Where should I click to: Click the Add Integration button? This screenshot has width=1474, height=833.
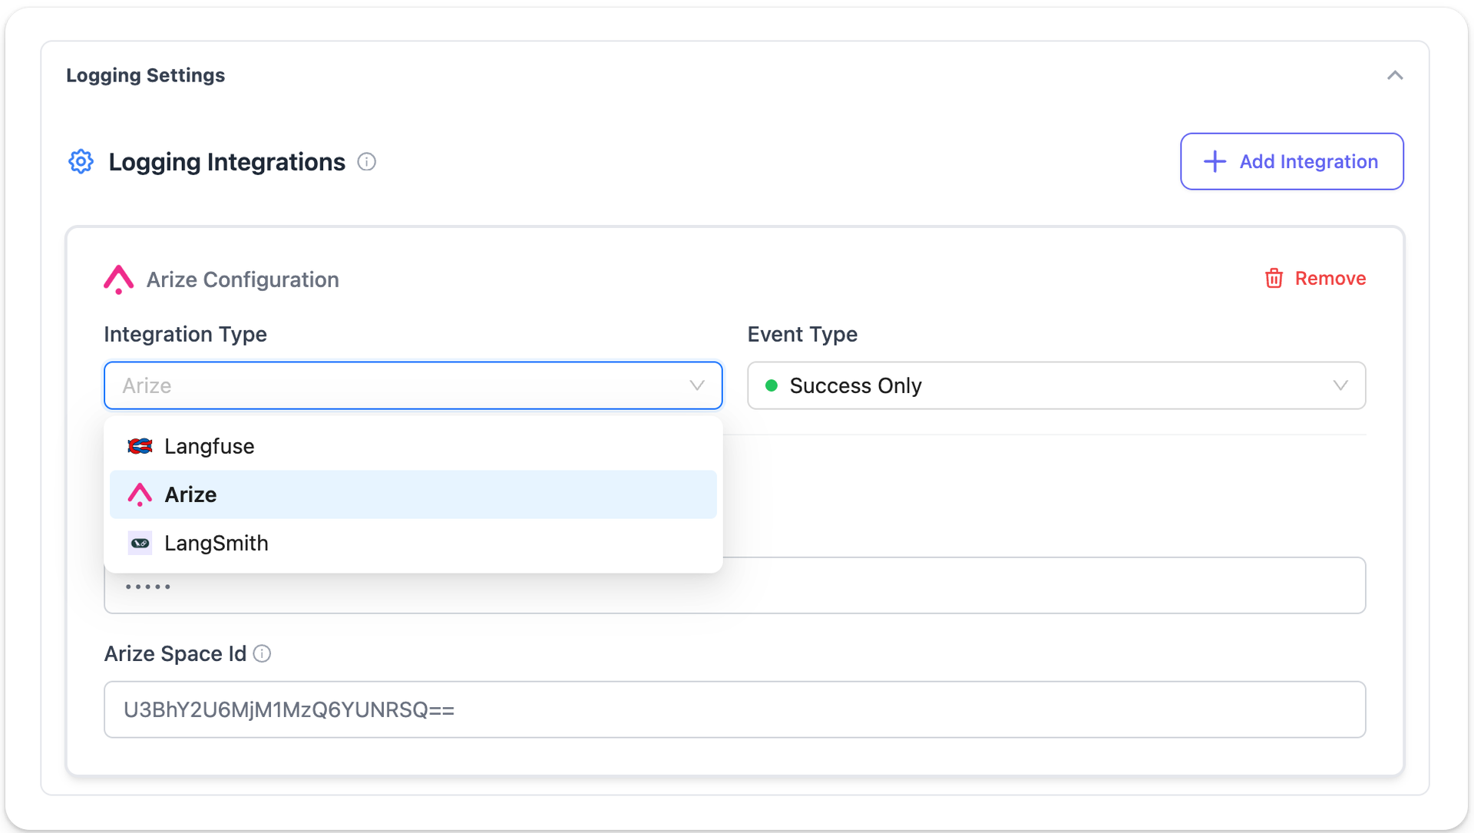1292,161
